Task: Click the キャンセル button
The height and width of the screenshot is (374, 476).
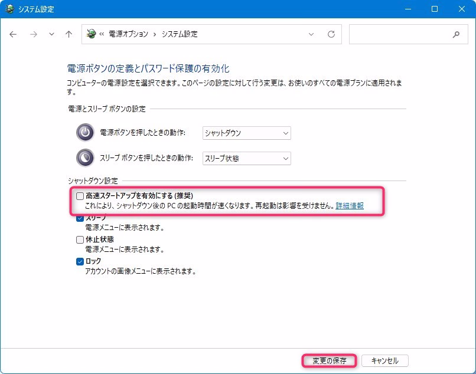Action: [385, 360]
